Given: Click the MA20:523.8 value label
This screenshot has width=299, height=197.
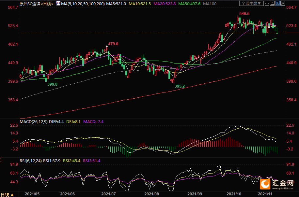Looking at the screenshot, I should point(165,4).
